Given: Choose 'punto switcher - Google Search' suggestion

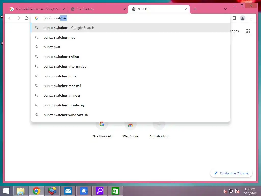Looking at the screenshot, I should [x=131, y=28].
